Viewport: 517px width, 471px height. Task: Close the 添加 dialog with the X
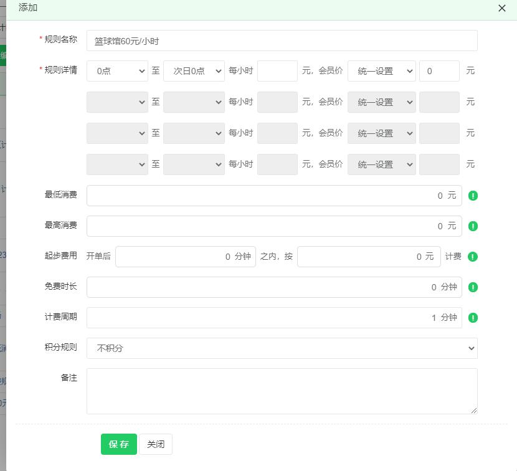click(502, 8)
